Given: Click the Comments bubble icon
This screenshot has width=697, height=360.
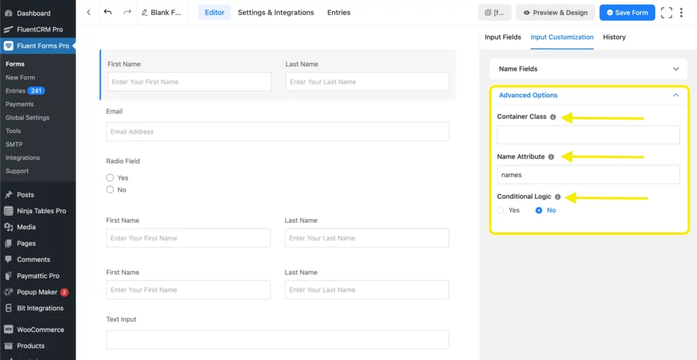Looking at the screenshot, I should [x=8, y=259].
